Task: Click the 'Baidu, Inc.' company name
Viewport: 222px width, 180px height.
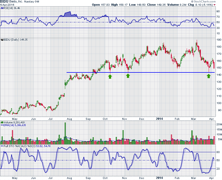Action: 16,2
